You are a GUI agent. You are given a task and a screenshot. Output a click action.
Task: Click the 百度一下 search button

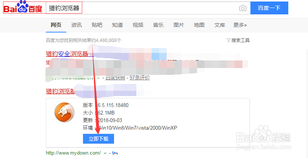coord(269,8)
